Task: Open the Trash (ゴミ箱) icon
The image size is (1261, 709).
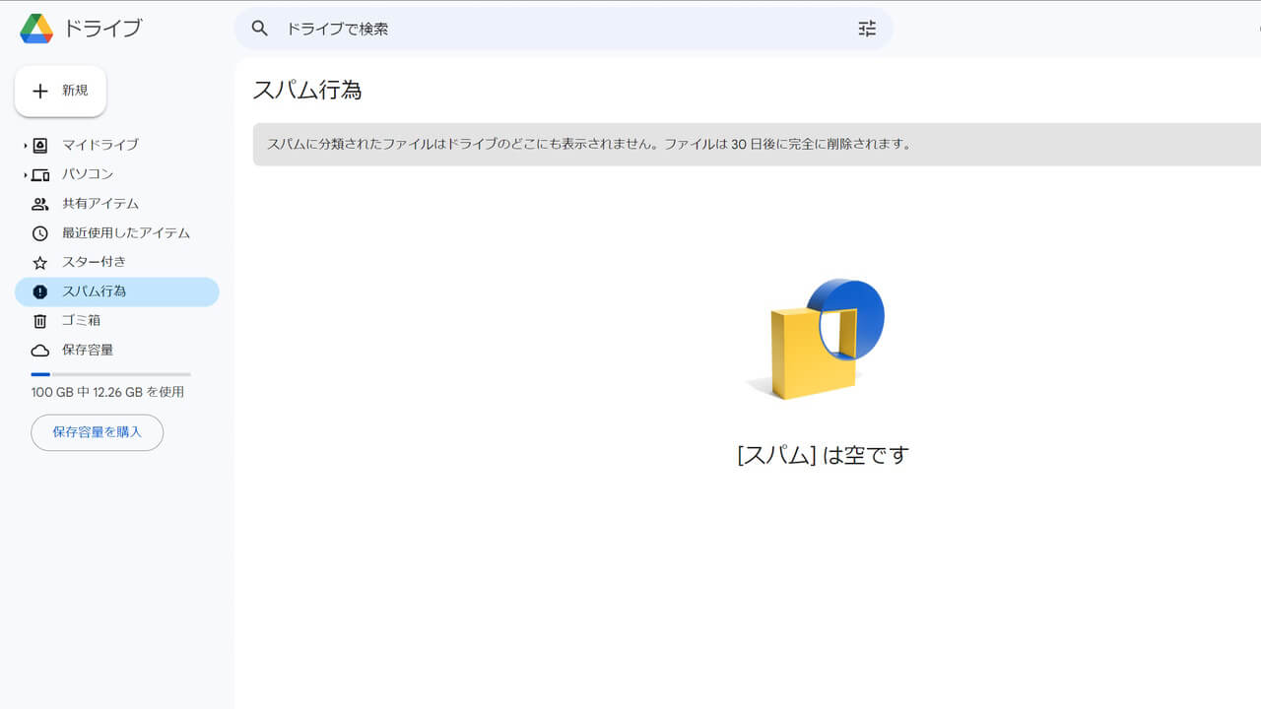Action: tap(38, 320)
